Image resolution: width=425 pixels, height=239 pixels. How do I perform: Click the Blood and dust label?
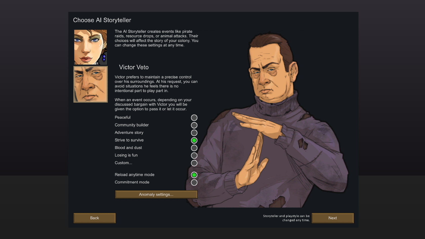128,148
